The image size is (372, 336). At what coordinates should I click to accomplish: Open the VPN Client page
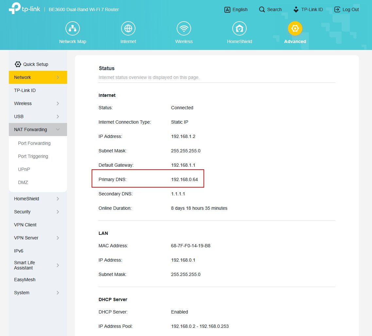(x=25, y=225)
